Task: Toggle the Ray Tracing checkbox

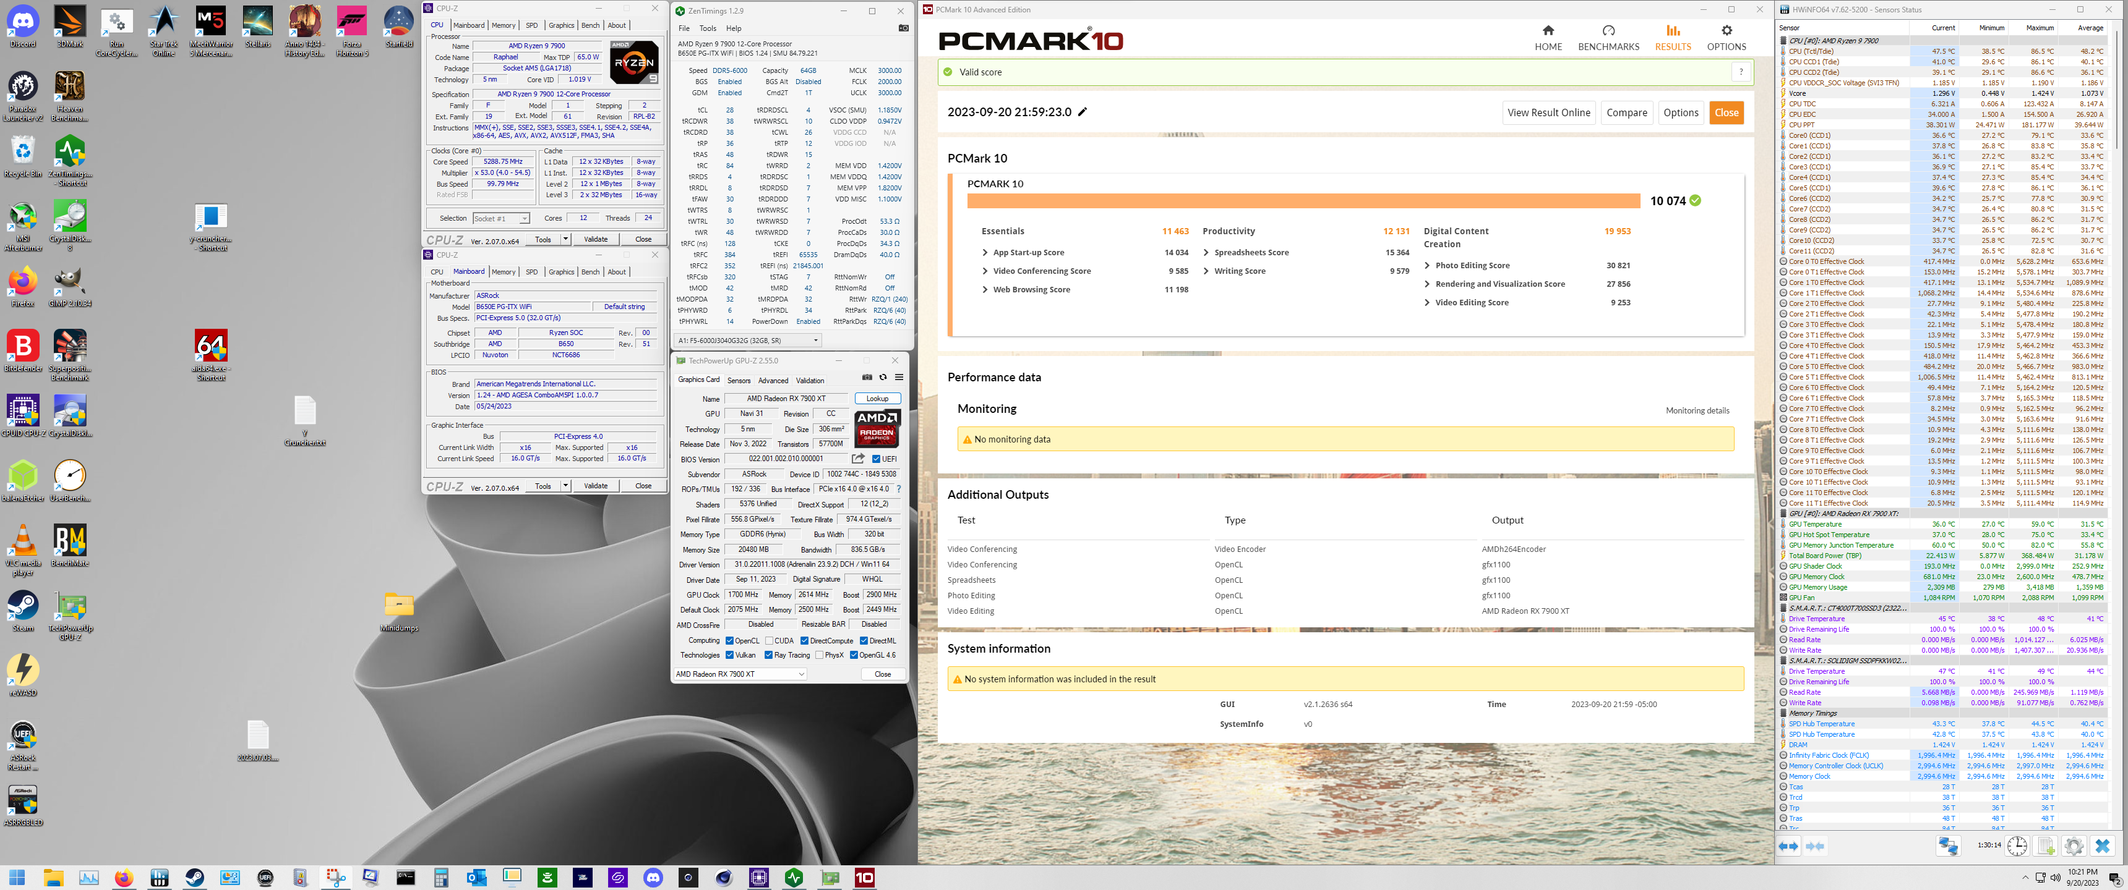Action: pos(768,656)
